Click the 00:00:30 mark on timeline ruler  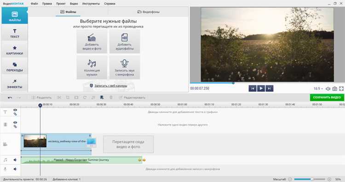(101, 105)
